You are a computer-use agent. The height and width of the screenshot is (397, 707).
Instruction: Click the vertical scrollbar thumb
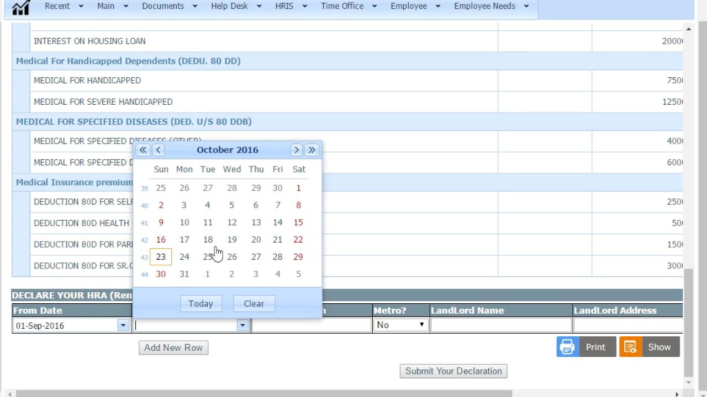[688, 322]
